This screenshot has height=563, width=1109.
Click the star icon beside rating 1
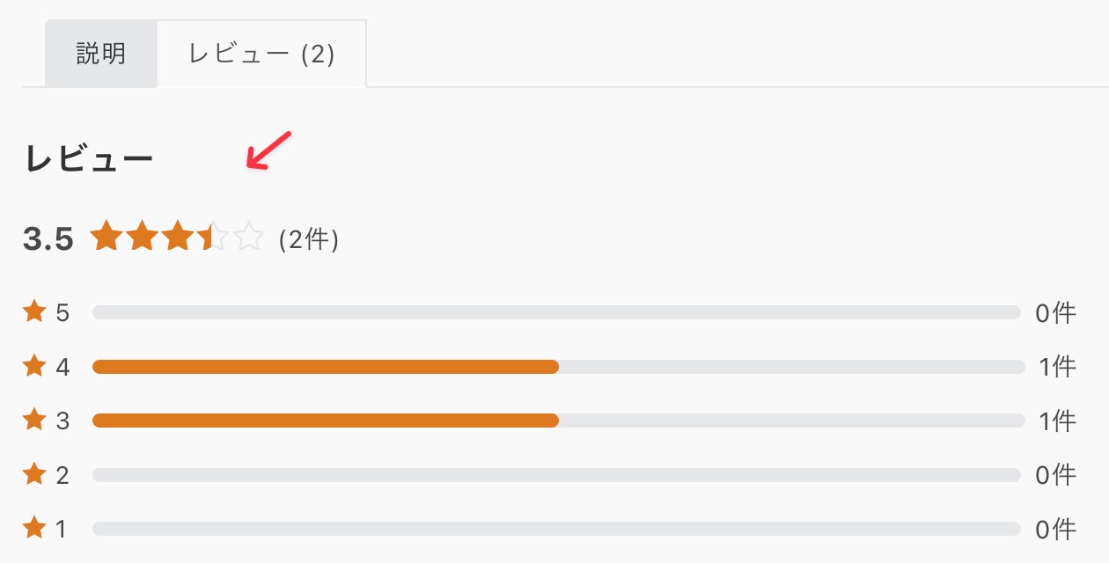tap(34, 529)
